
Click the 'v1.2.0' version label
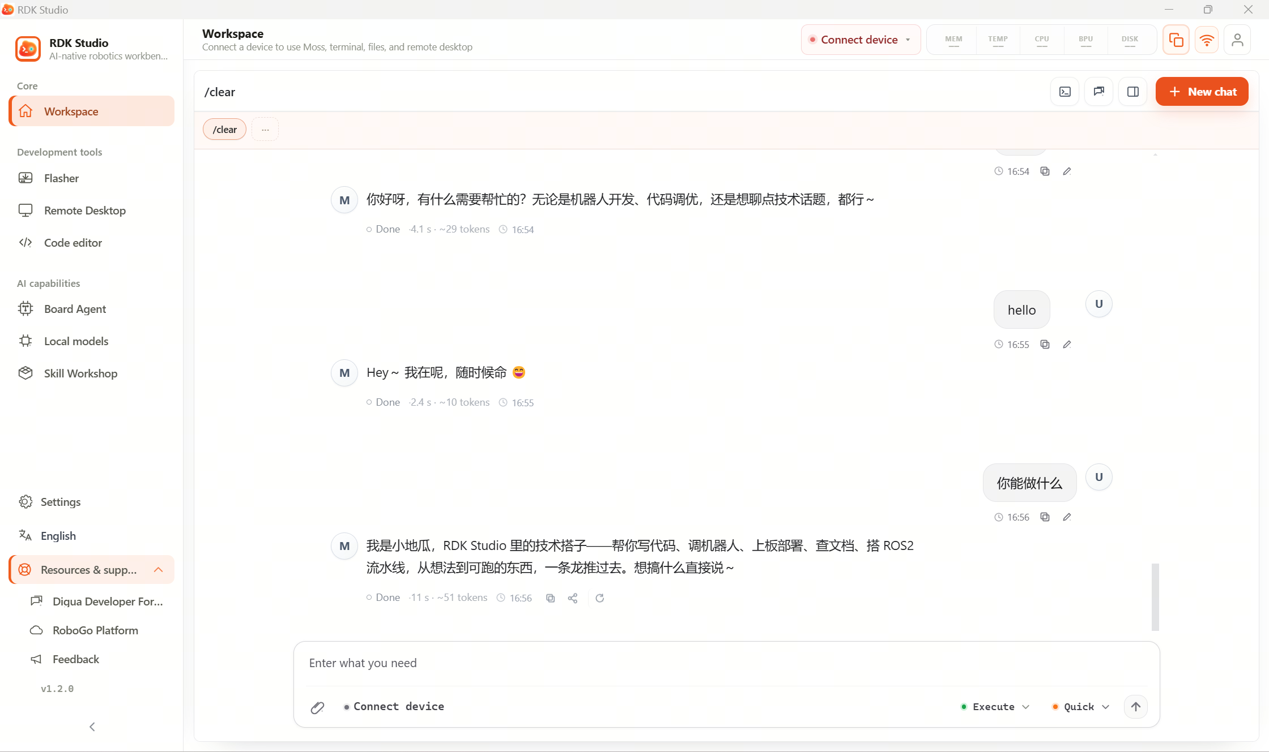57,689
